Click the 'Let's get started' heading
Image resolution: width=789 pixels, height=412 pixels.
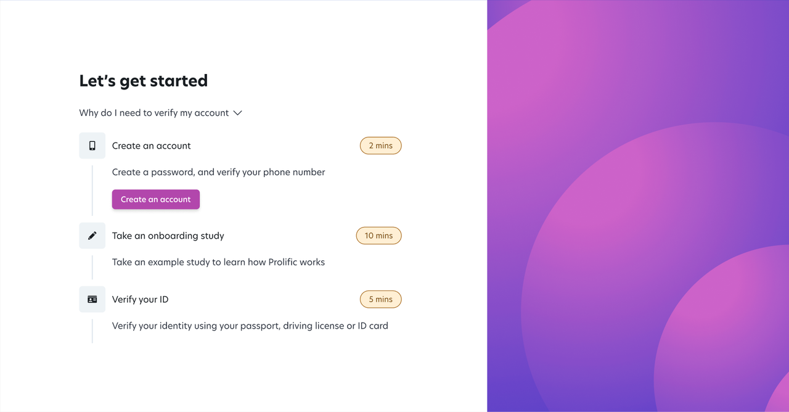(x=143, y=80)
